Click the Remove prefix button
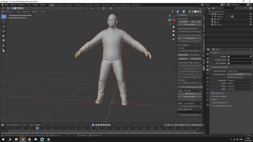Screen dimensions: 253x142 pos(196,59)
